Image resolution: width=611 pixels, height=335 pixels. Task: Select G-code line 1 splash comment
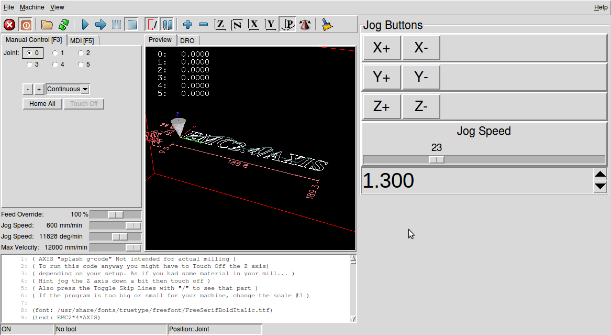(x=134, y=259)
